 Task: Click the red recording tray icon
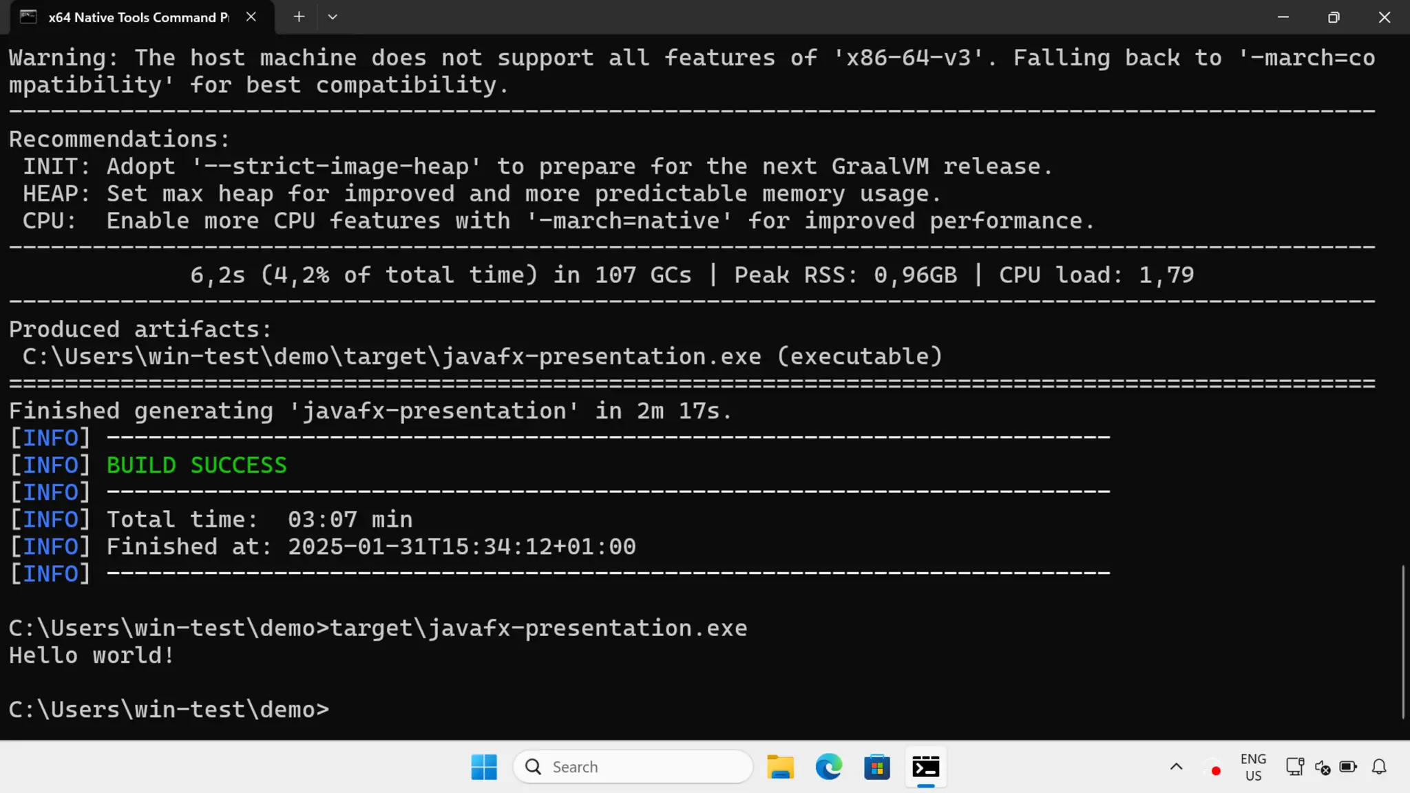point(1216,771)
